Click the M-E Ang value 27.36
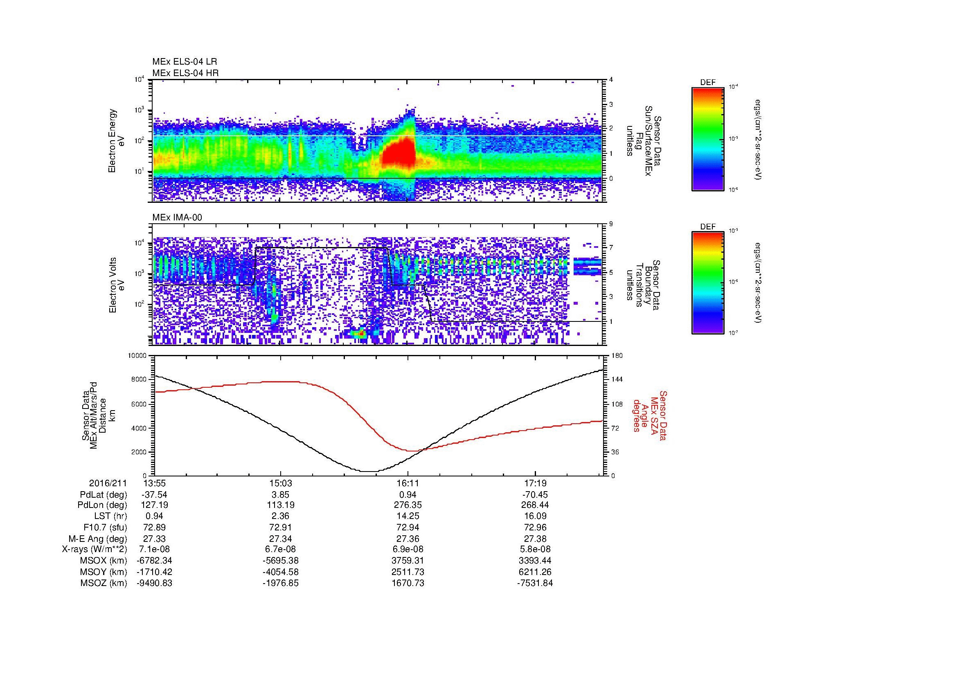The height and width of the screenshot is (676, 957). pos(408,539)
